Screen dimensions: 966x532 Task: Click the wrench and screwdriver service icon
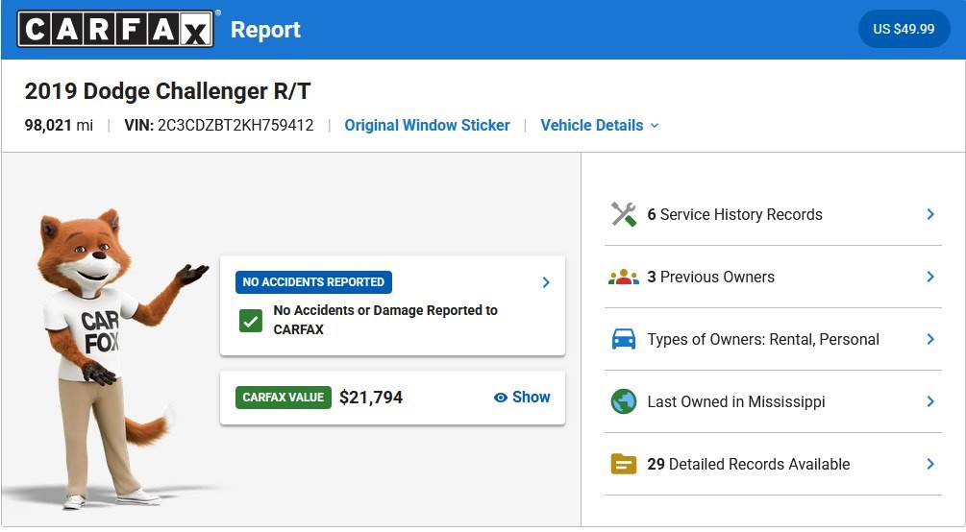[624, 214]
